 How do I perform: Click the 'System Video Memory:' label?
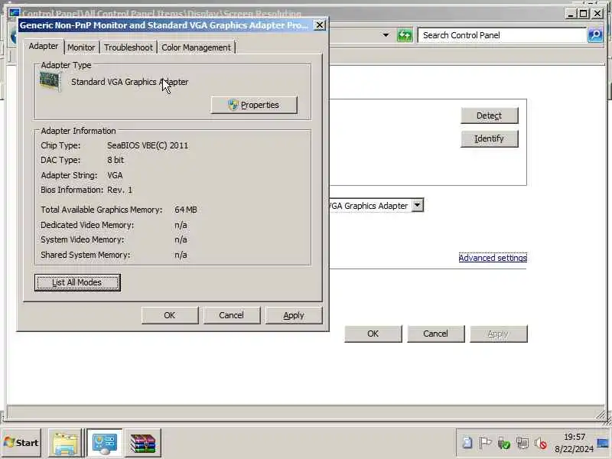point(82,239)
